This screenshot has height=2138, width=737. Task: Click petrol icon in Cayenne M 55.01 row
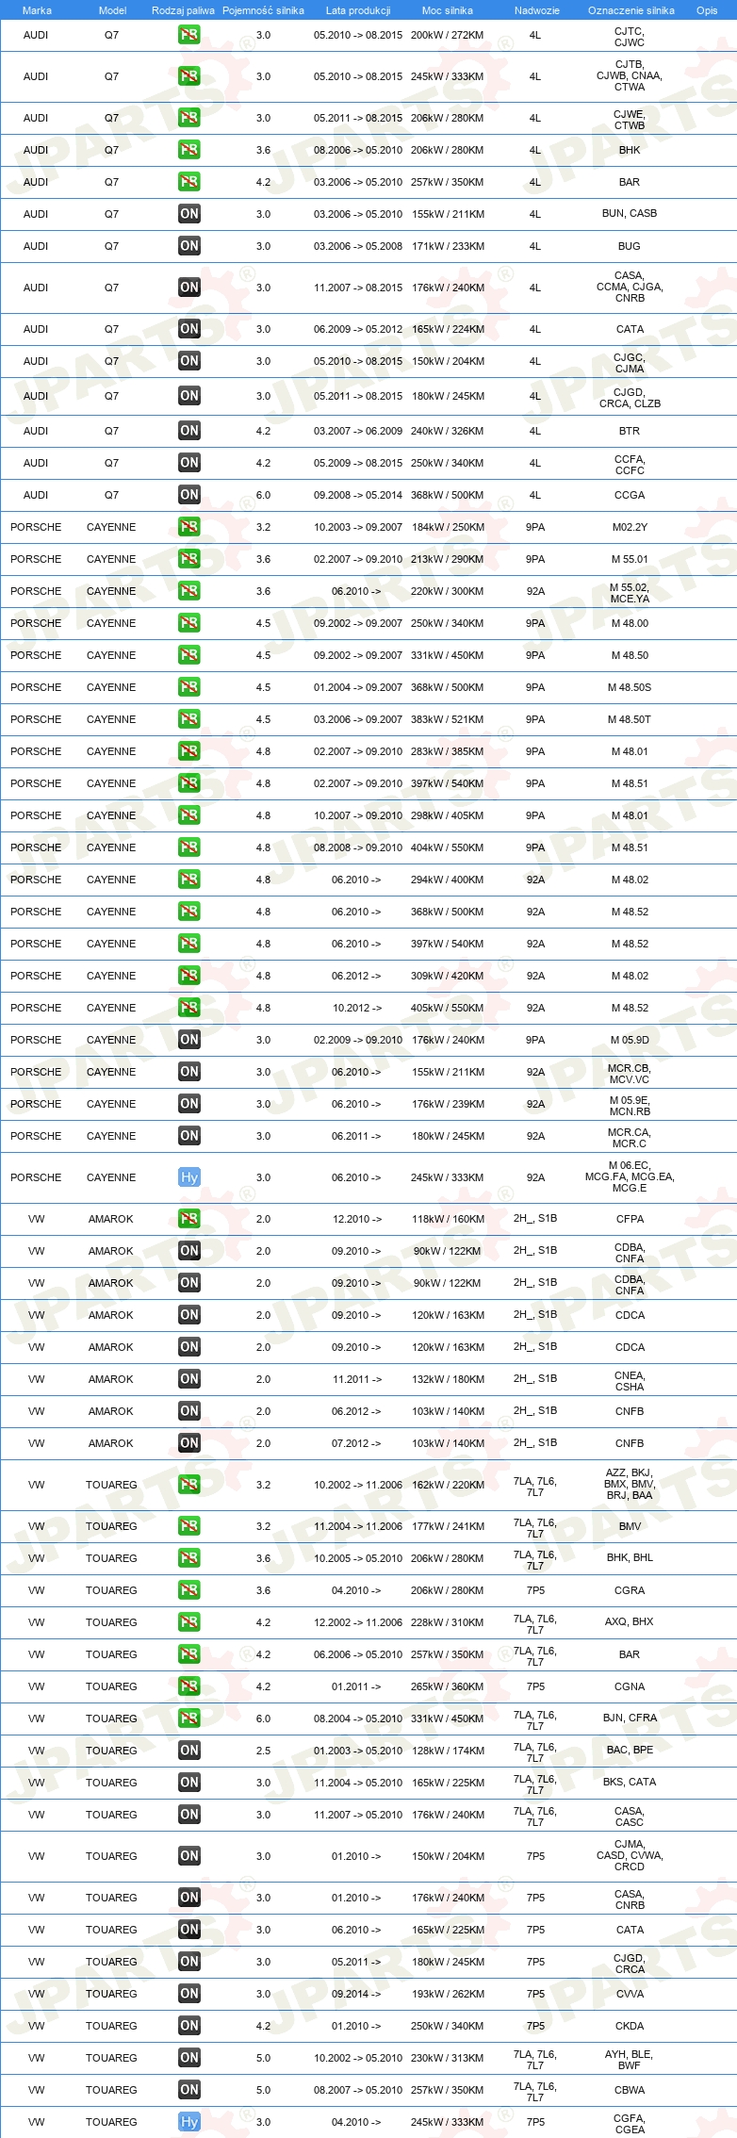(189, 559)
